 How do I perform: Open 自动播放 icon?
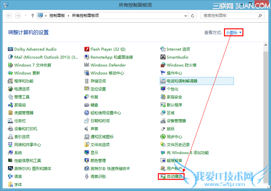point(163,177)
